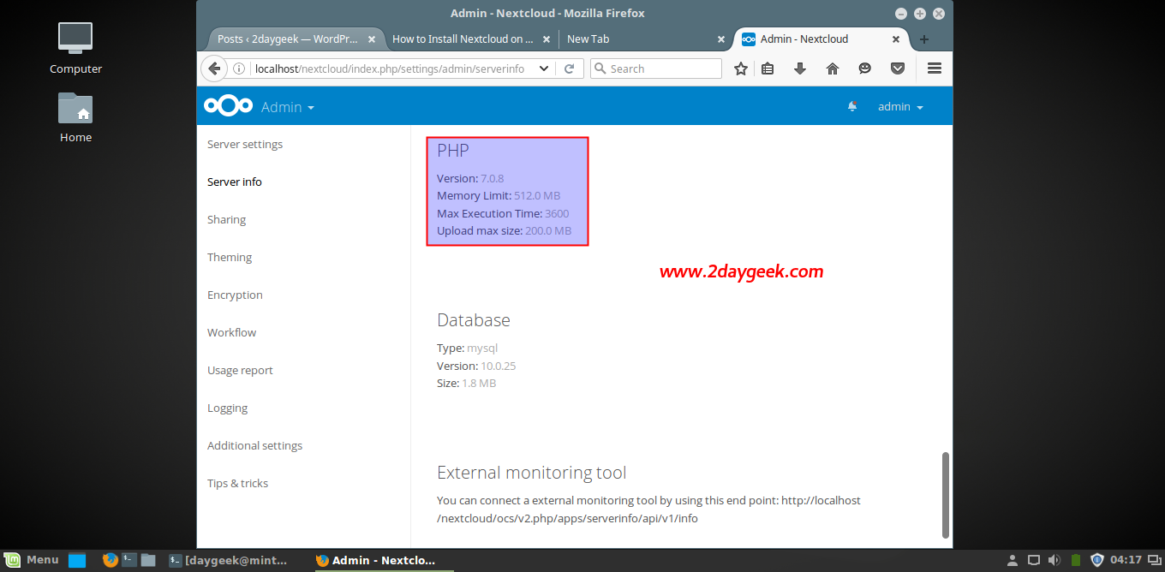Click the show desktop icon in panel
Screen dimensions: 1165x572
coord(77,561)
